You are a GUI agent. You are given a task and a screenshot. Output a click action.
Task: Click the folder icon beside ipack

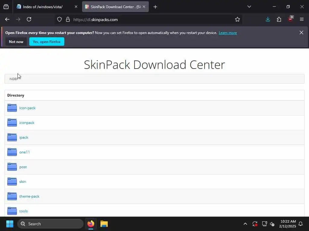(12, 137)
